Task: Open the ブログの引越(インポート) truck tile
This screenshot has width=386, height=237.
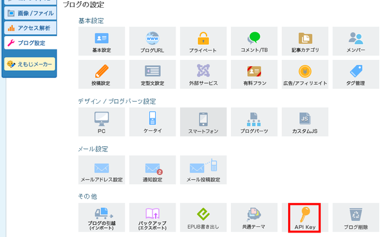Action: click(102, 217)
